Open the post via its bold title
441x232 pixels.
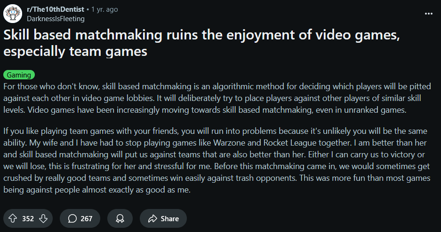point(201,43)
